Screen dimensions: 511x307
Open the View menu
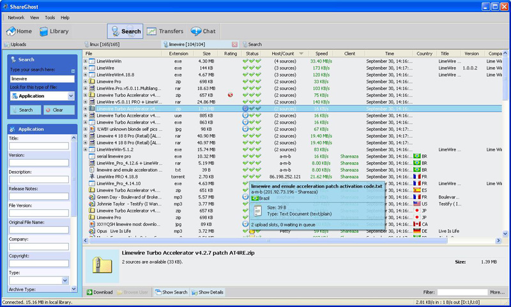34,18
